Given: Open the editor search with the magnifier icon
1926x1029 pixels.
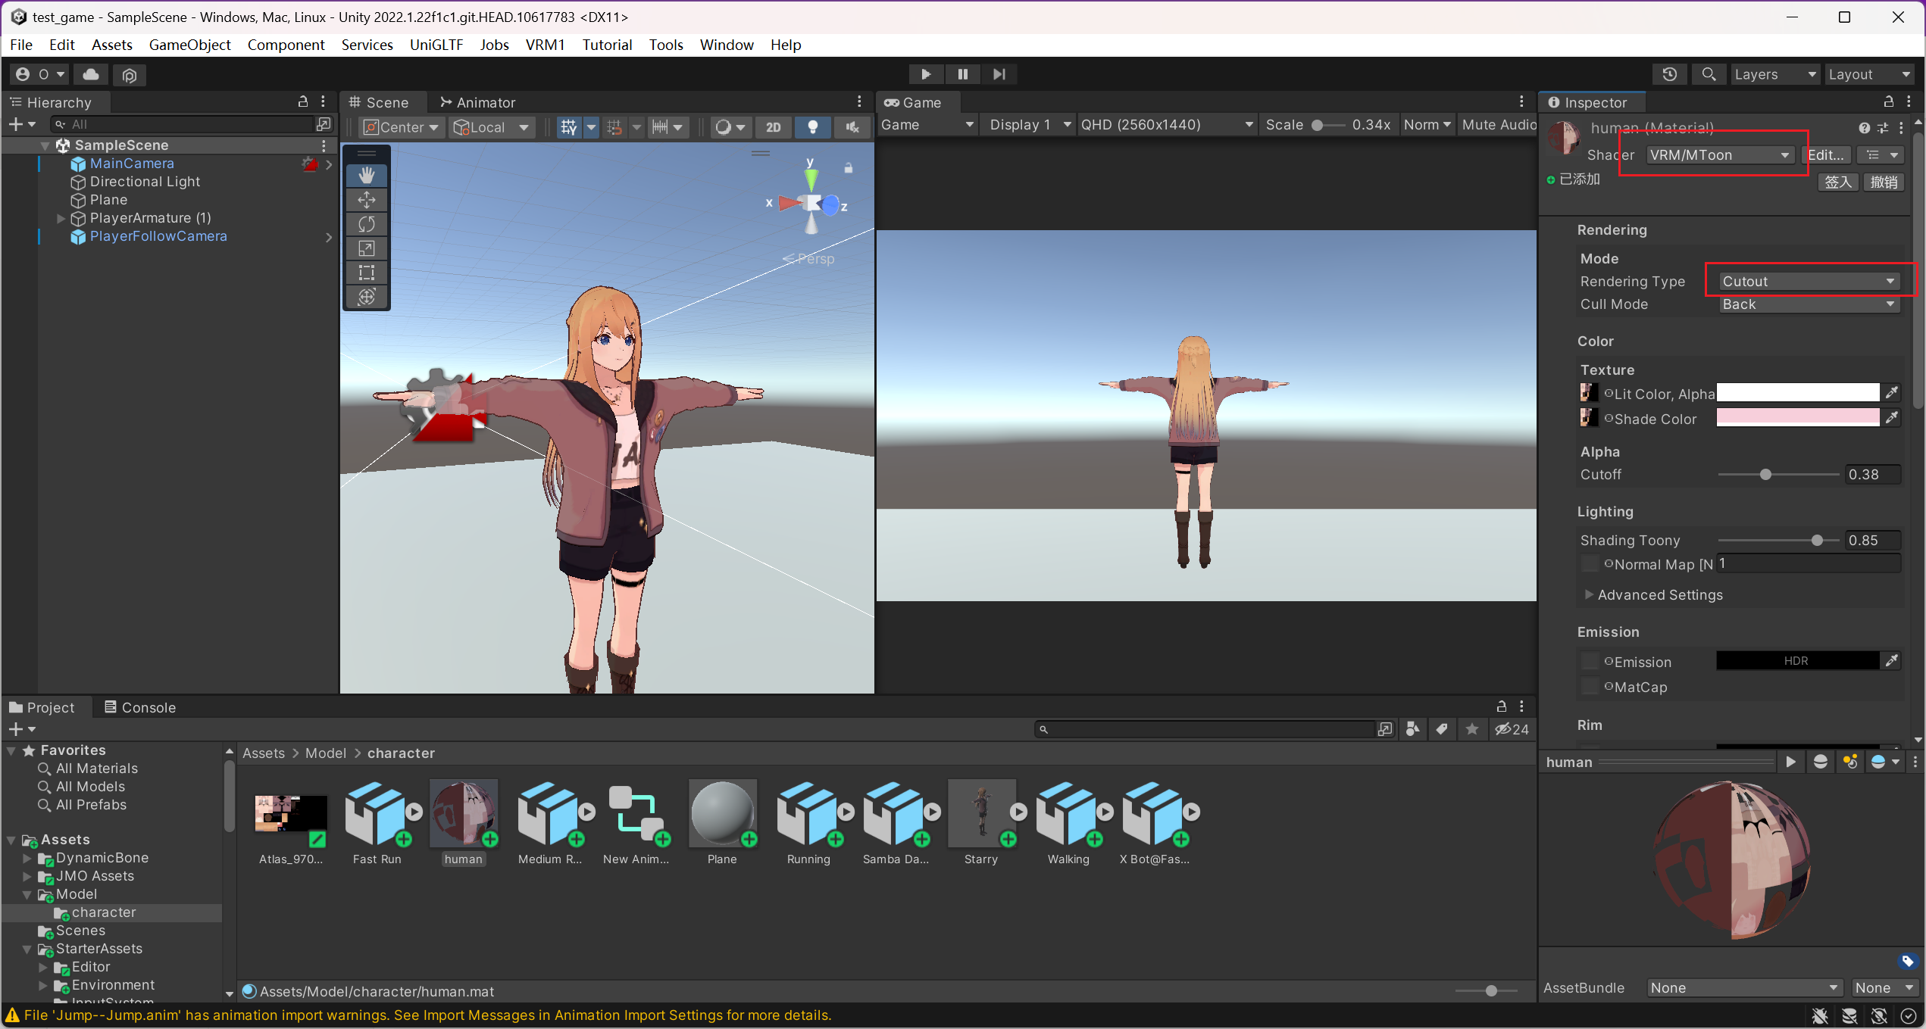Looking at the screenshot, I should coord(1709,73).
